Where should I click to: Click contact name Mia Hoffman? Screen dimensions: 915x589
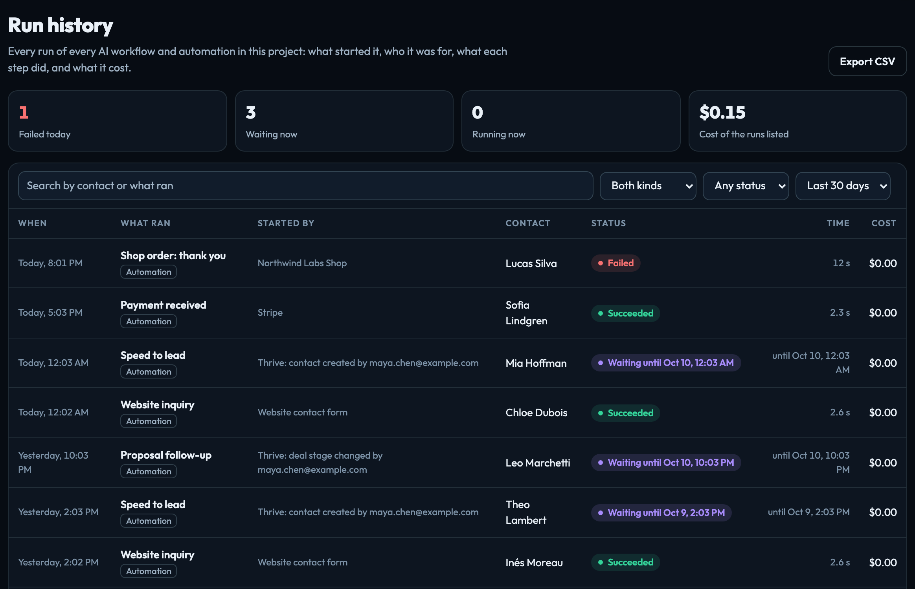coord(536,363)
